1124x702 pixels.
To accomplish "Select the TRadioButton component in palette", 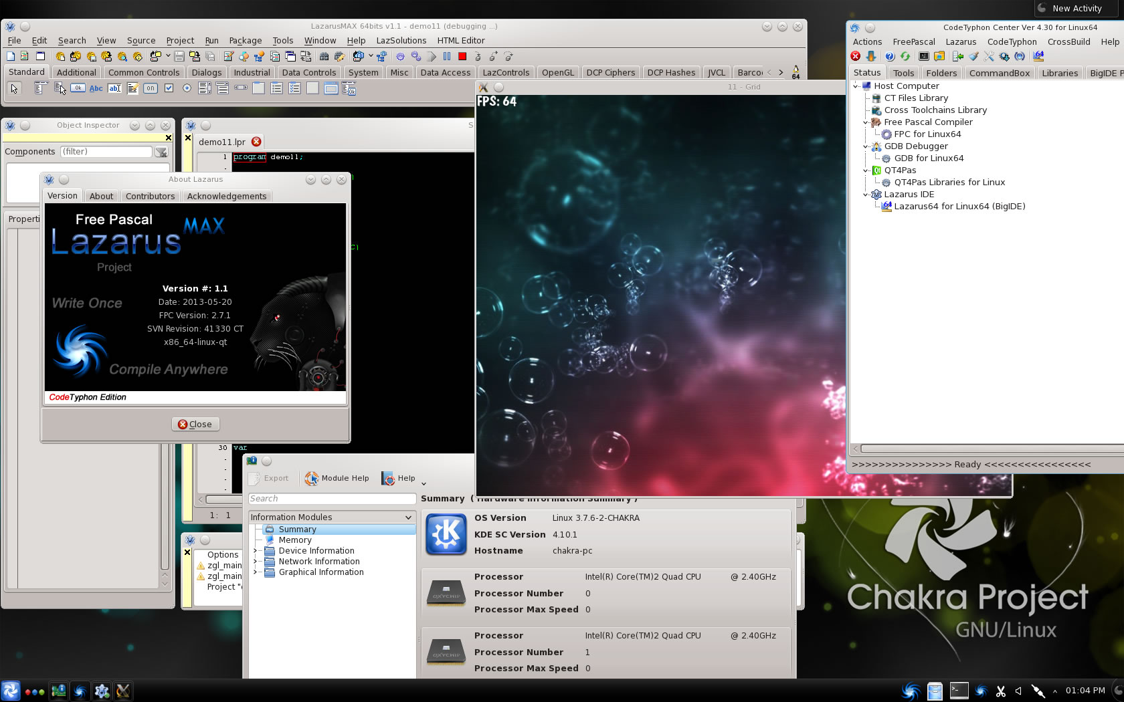I will (187, 88).
